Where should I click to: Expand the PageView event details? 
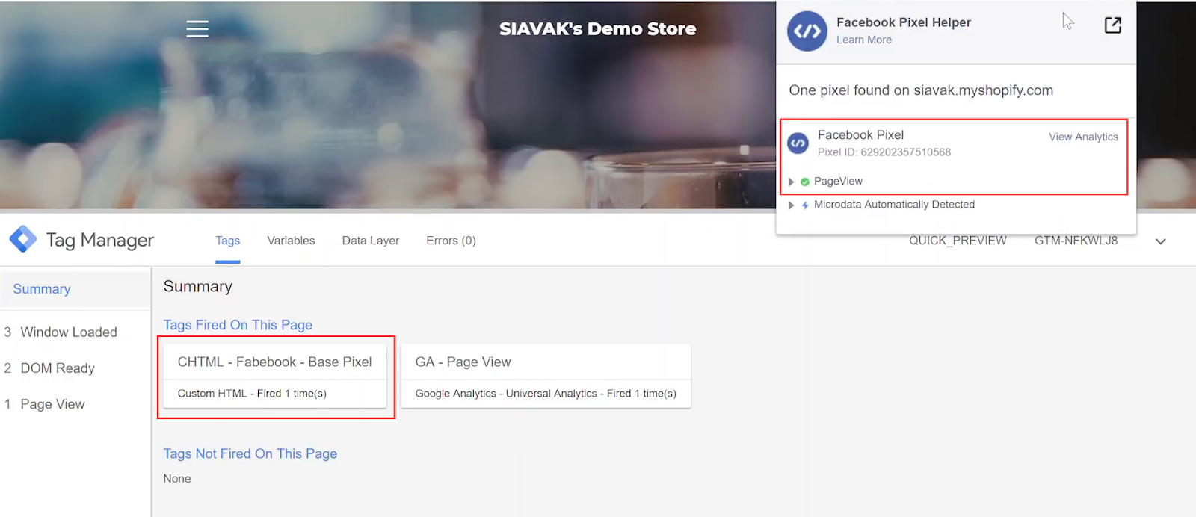pyautogui.click(x=792, y=182)
